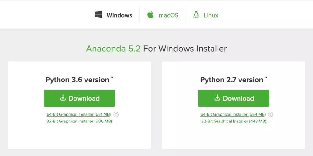Click the green Anaconda 5.2 heading text
313x156 pixels.
coord(113,49)
